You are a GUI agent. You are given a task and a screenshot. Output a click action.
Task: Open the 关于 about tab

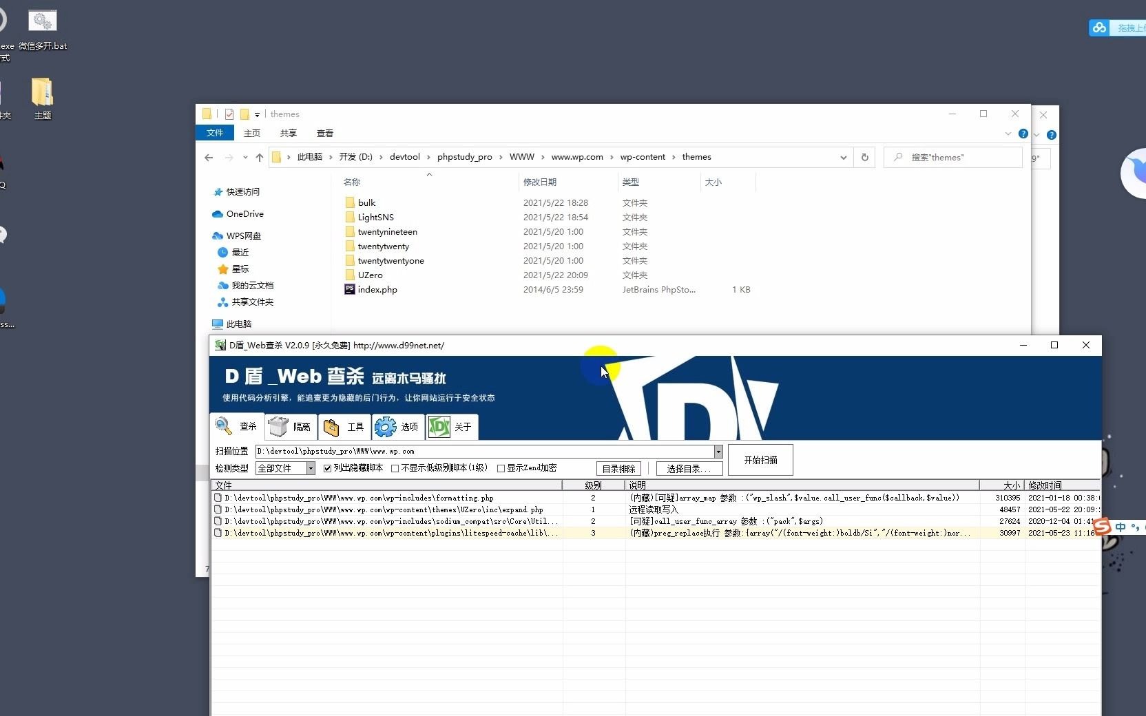(452, 427)
